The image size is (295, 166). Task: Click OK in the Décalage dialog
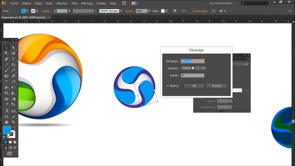(x=194, y=86)
